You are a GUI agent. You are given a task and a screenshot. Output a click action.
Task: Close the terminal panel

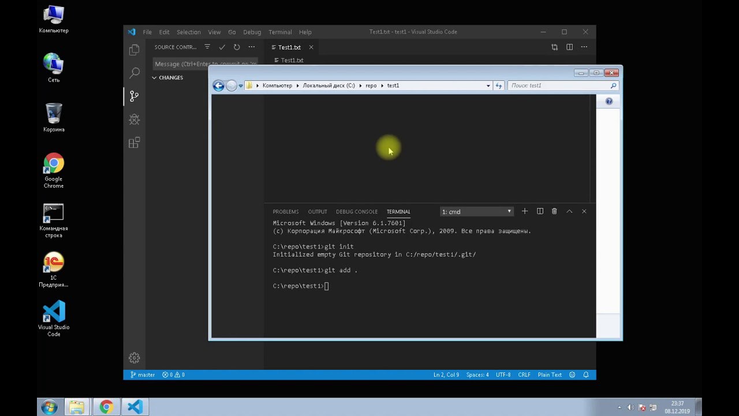[584, 211]
